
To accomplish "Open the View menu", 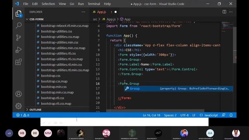I will (62, 4).
